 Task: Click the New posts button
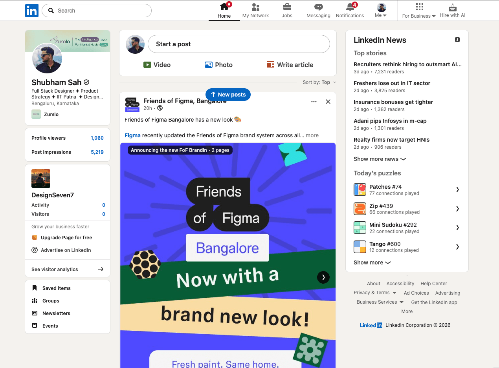point(228,95)
